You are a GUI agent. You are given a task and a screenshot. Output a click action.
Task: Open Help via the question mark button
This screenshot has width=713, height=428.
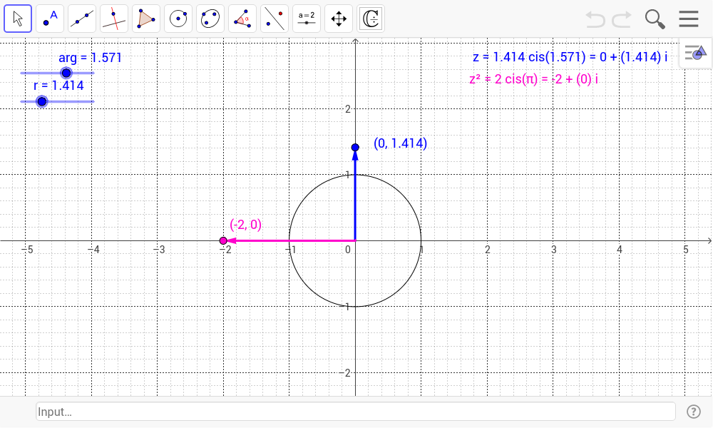692,411
